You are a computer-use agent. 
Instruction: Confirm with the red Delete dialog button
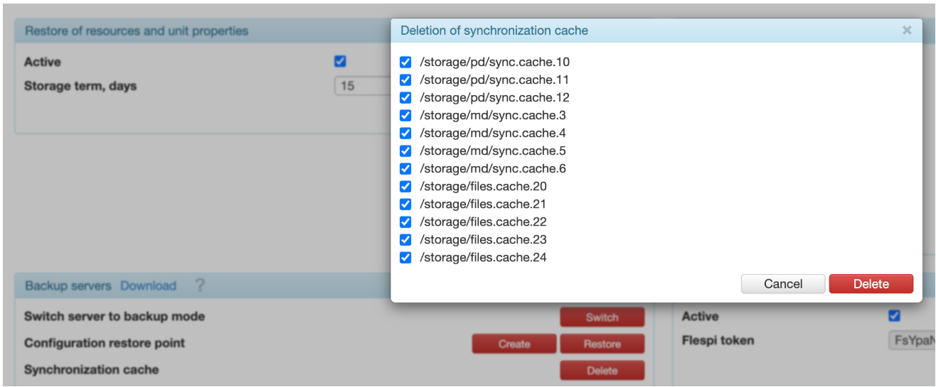871,284
